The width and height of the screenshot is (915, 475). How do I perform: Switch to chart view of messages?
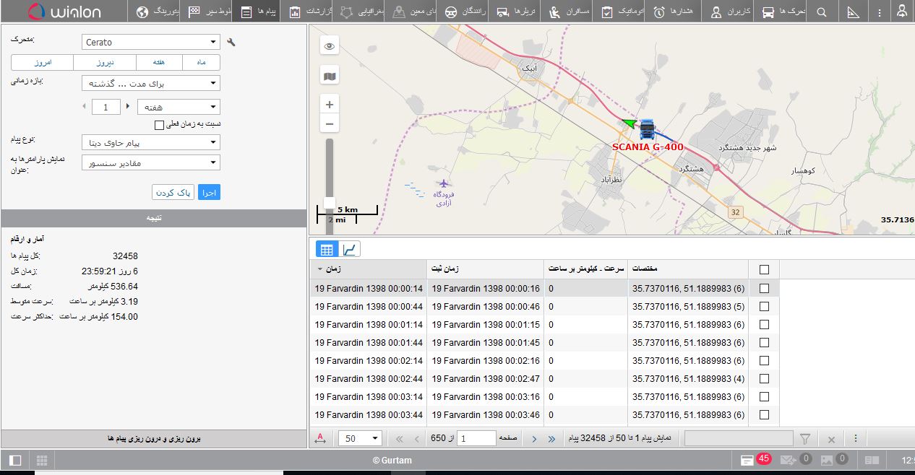(x=349, y=250)
